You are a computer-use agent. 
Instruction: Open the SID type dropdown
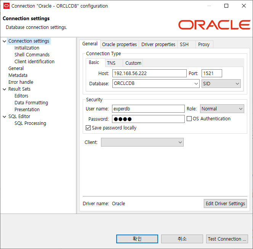pos(221,83)
